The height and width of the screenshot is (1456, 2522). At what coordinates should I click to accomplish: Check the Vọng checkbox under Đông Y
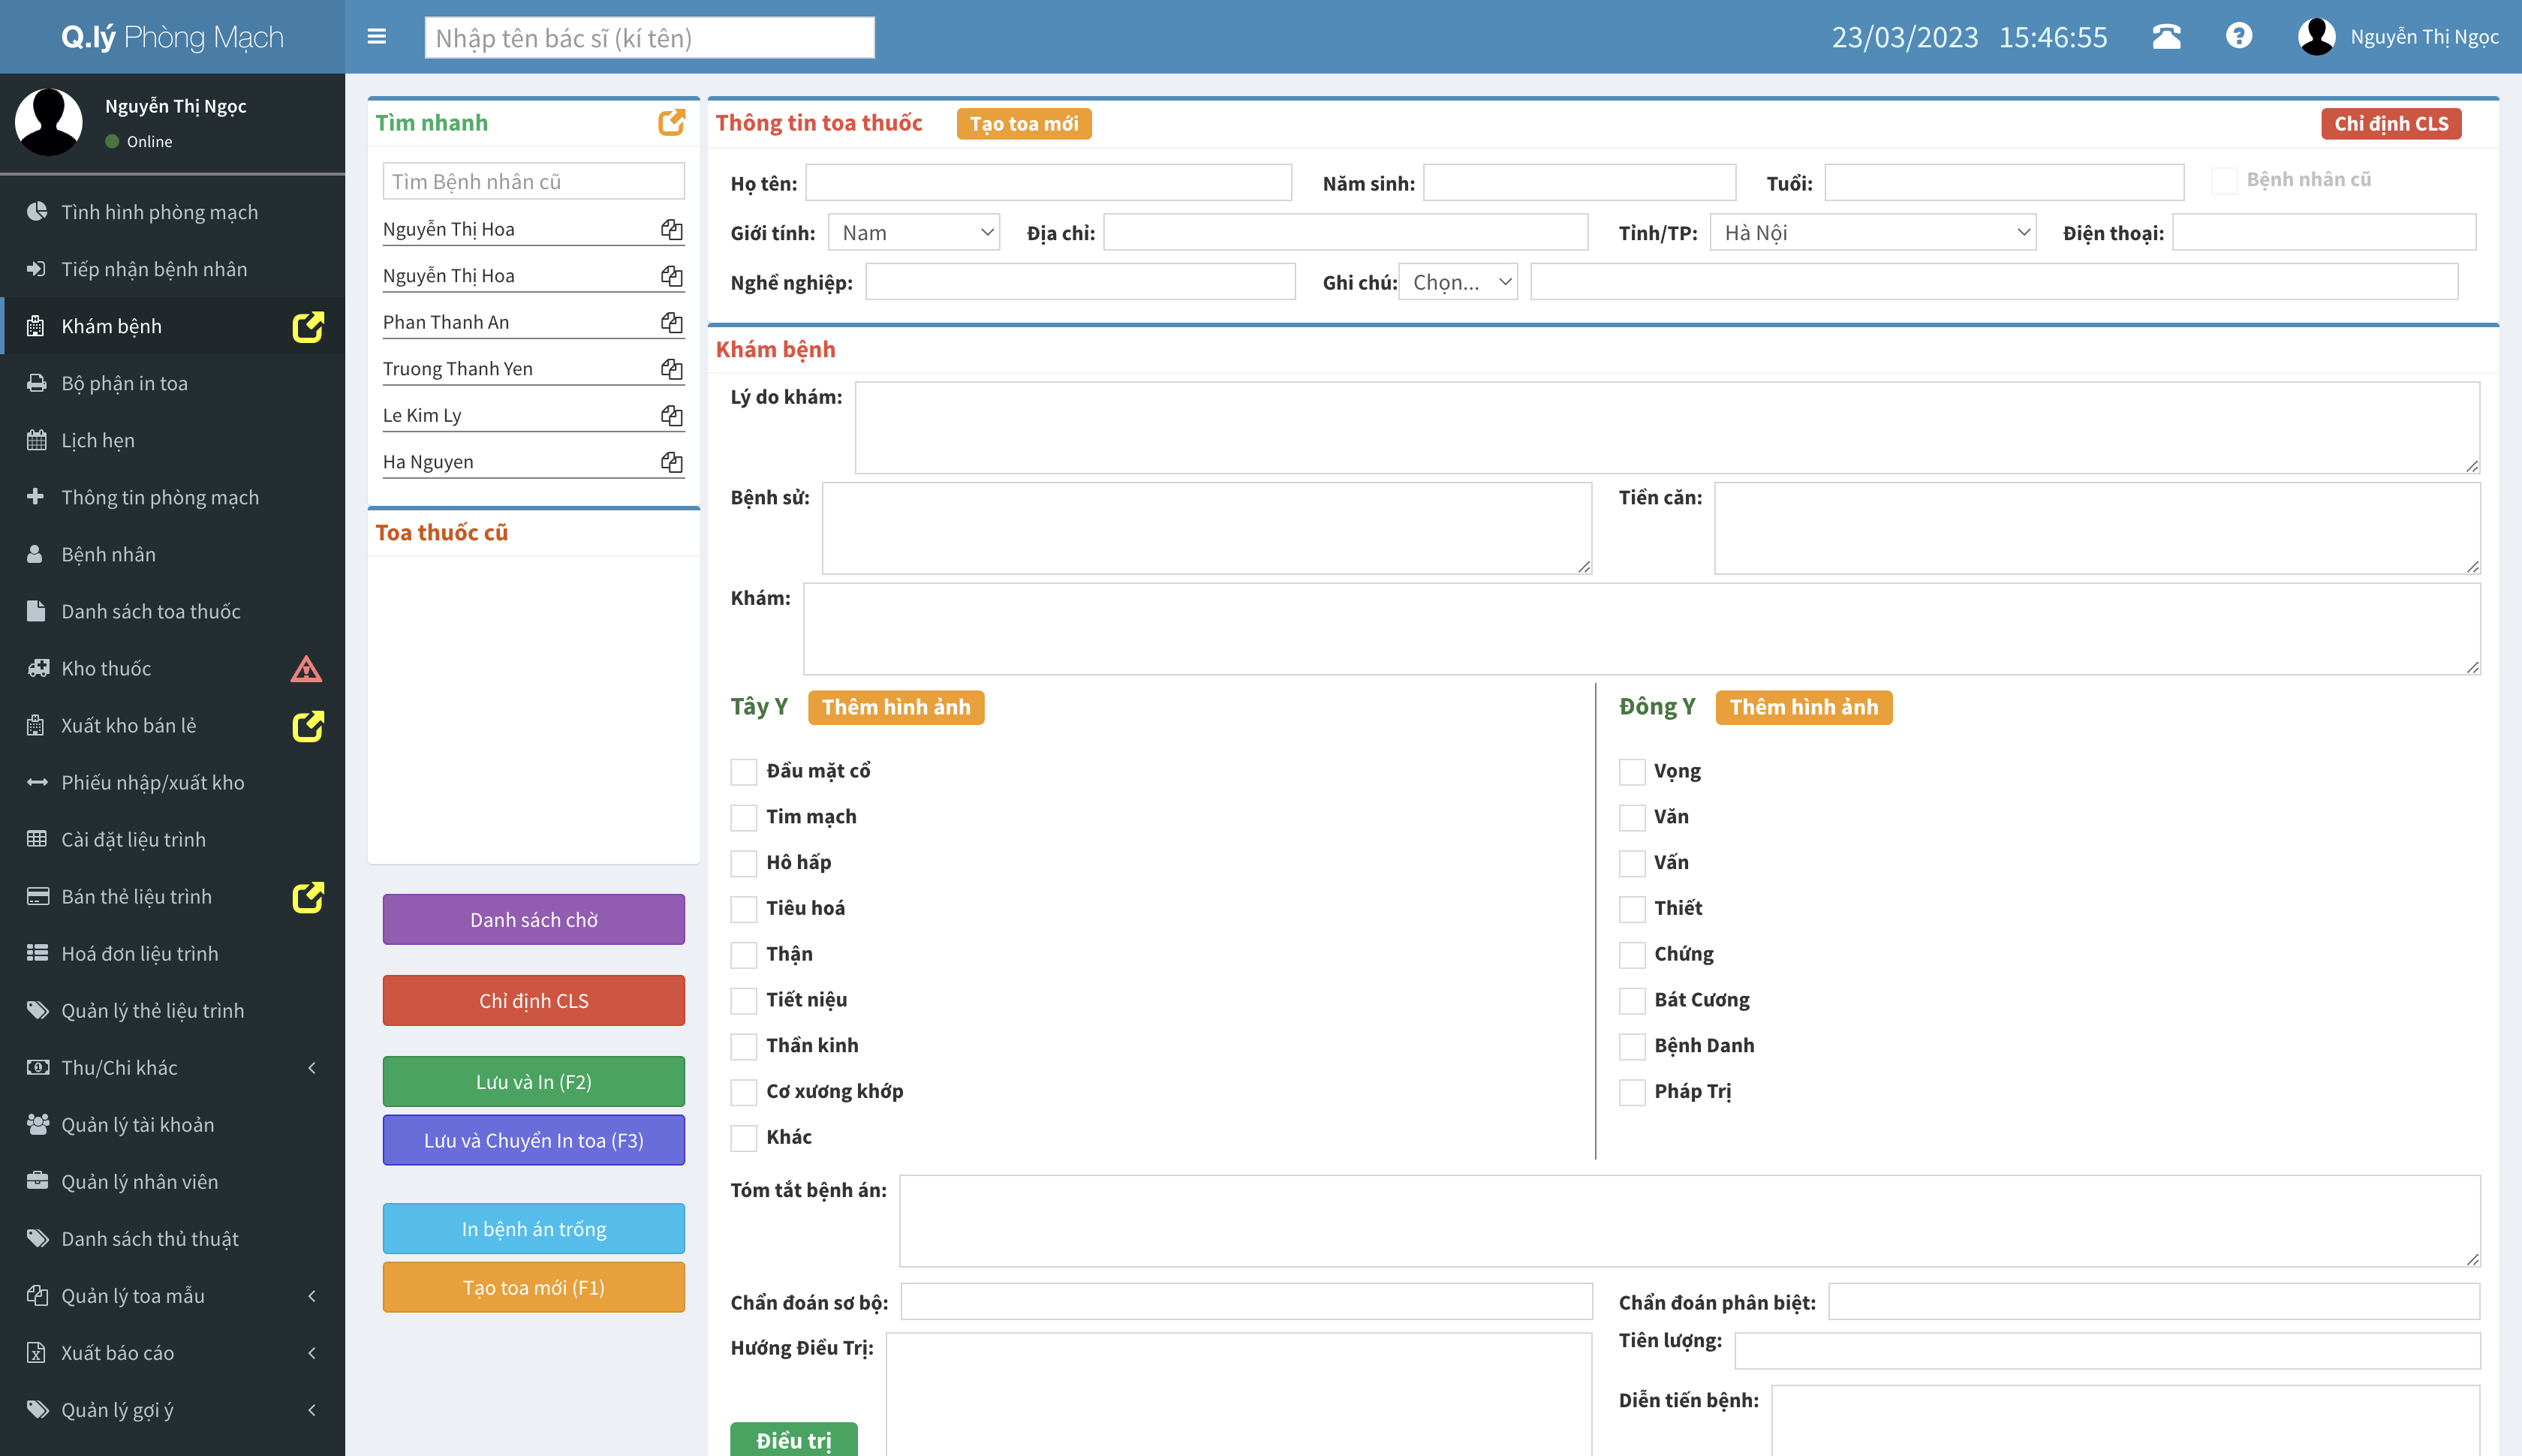tap(1632, 771)
